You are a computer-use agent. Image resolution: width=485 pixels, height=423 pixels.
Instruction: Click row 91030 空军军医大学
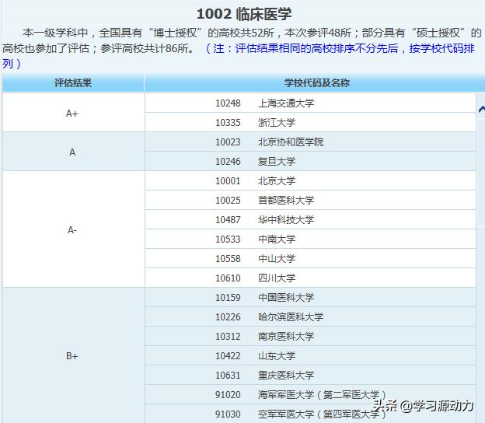(310, 414)
